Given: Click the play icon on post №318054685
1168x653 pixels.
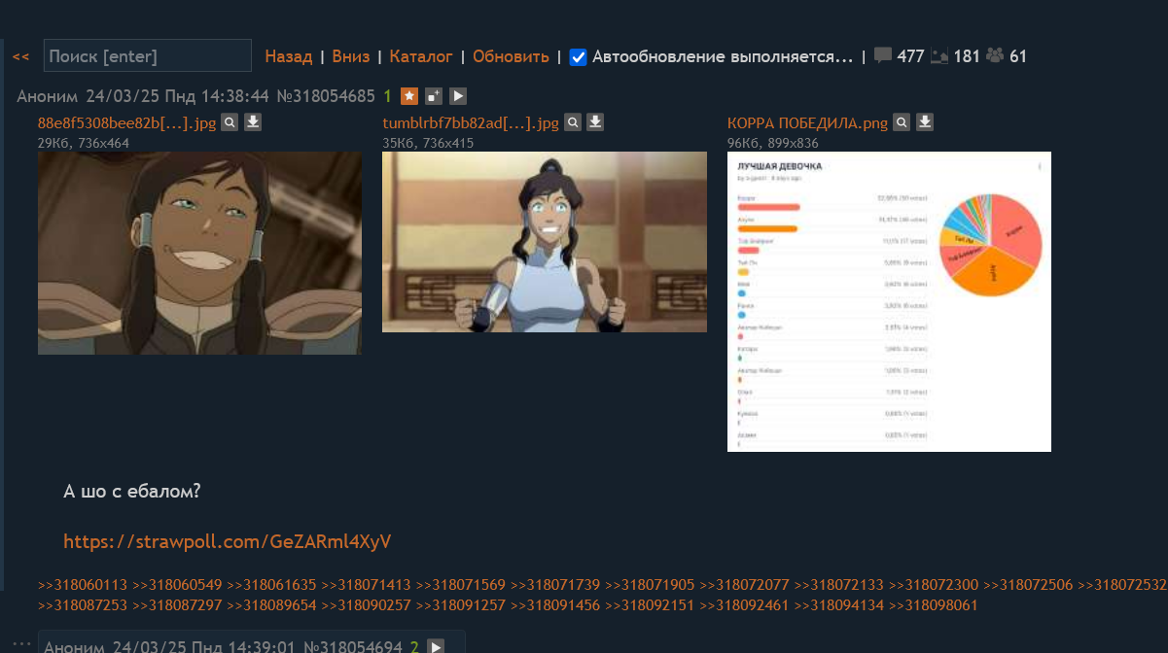Looking at the screenshot, I should [x=458, y=96].
